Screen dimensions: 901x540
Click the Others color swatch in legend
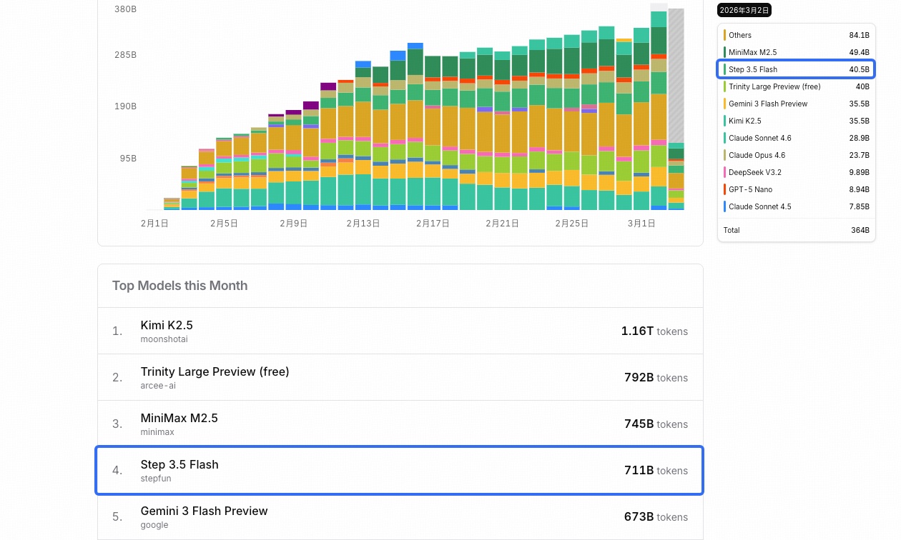(724, 35)
